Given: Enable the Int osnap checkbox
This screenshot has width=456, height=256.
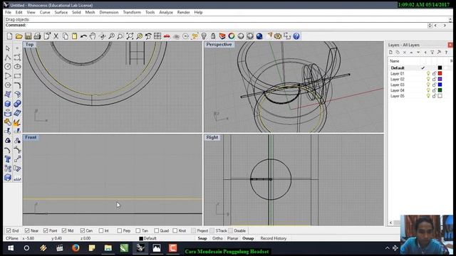Looking at the screenshot, I should tap(101, 230).
